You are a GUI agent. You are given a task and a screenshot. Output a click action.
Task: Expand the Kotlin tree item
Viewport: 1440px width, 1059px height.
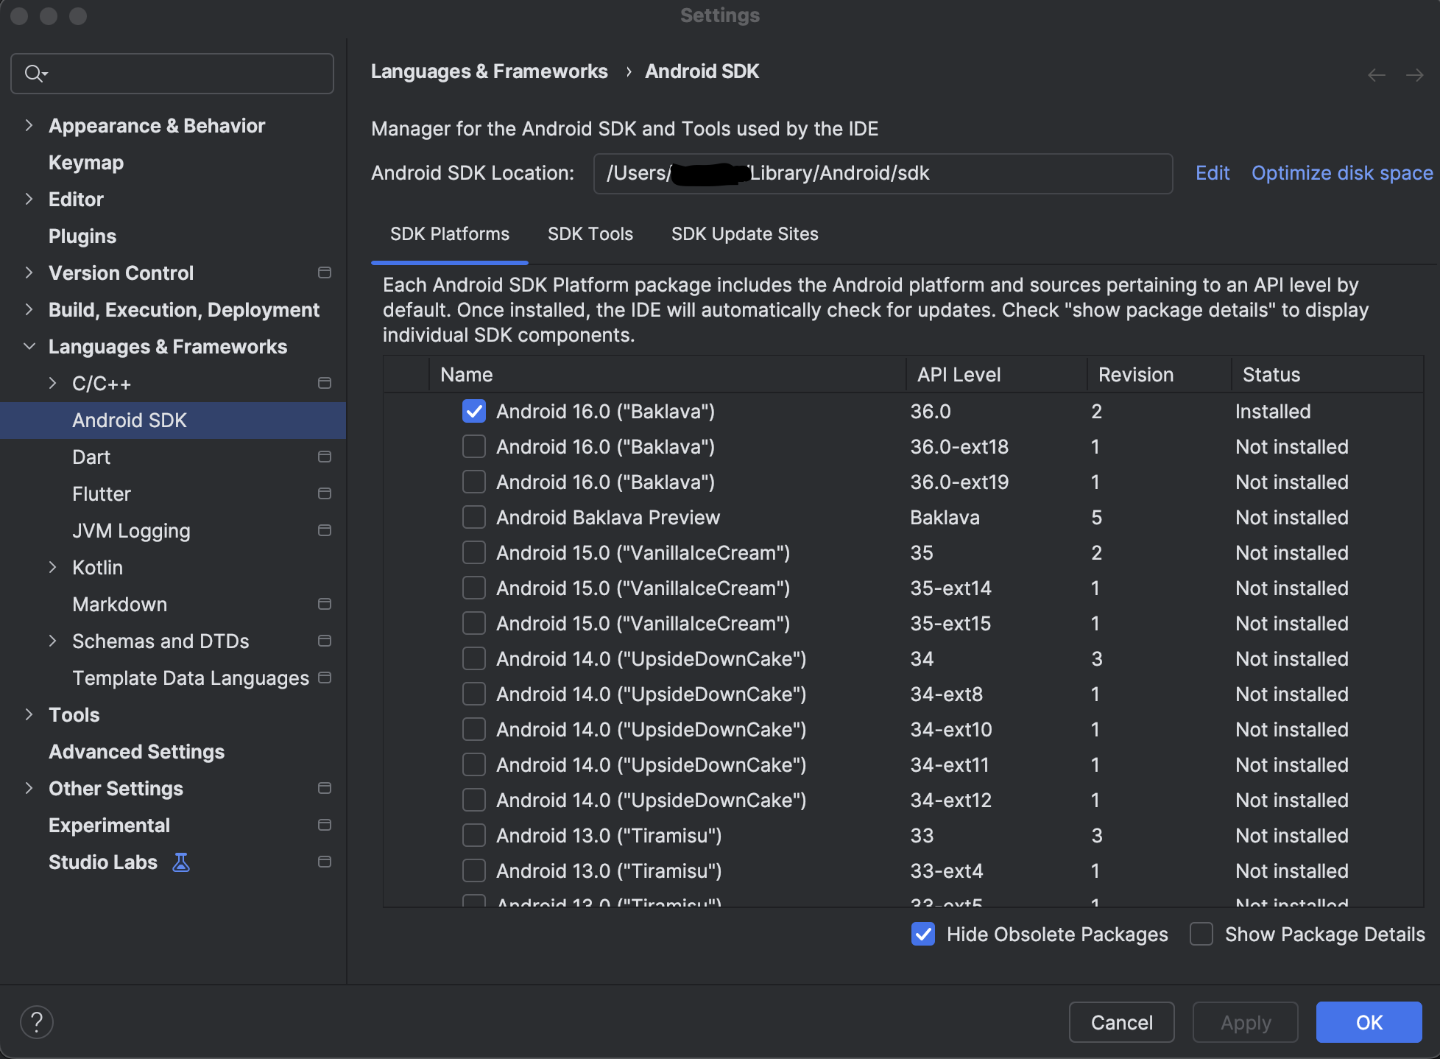(x=52, y=567)
